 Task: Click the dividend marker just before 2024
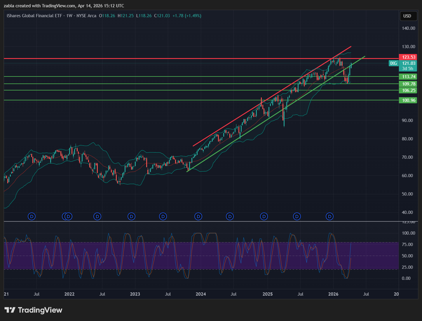pyautogui.click(x=198, y=217)
